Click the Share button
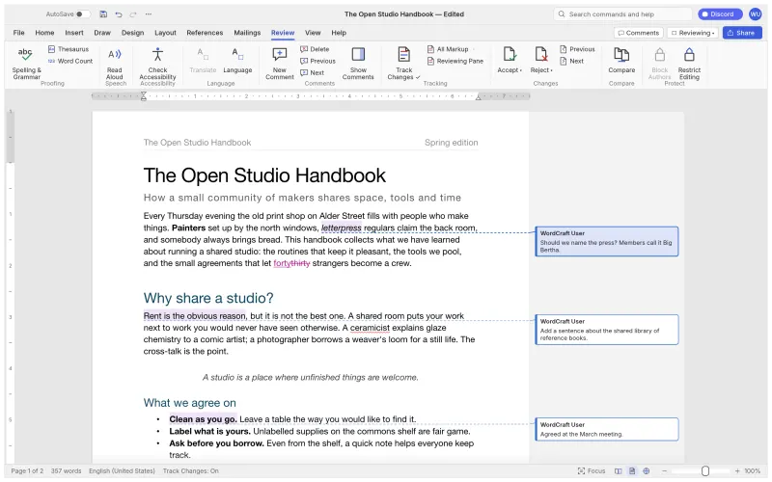This screenshot has height=482, width=772. [x=742, y=33]
